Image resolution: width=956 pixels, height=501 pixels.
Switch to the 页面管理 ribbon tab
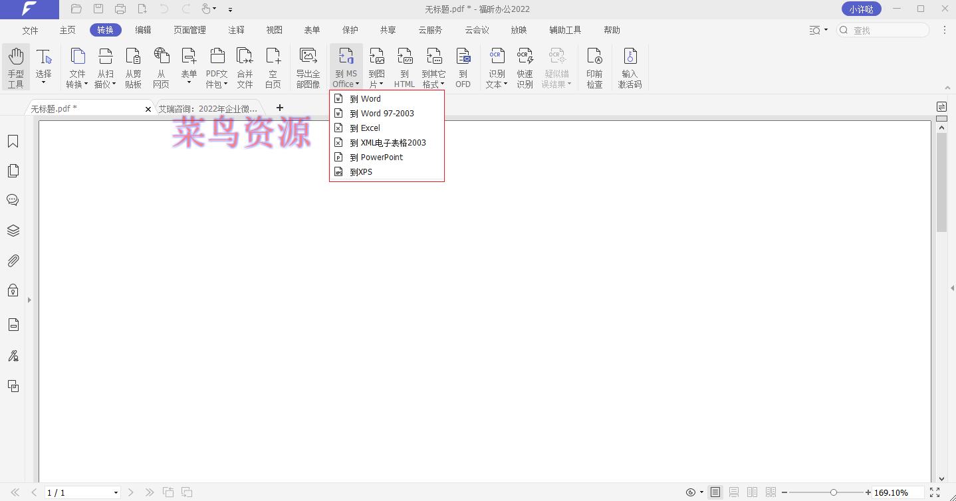tap(190, 30)
